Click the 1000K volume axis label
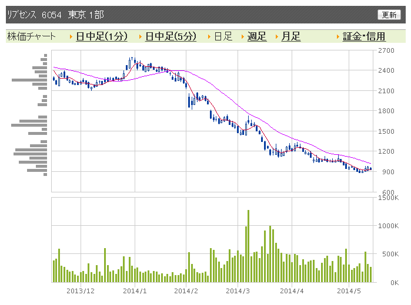 pos(388,226)
